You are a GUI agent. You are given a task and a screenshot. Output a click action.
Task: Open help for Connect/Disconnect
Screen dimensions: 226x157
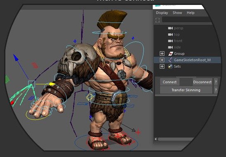tap(216, 82)
